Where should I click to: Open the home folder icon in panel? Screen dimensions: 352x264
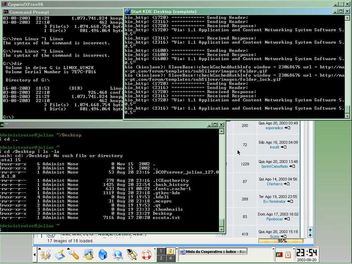tap(103, 255)
